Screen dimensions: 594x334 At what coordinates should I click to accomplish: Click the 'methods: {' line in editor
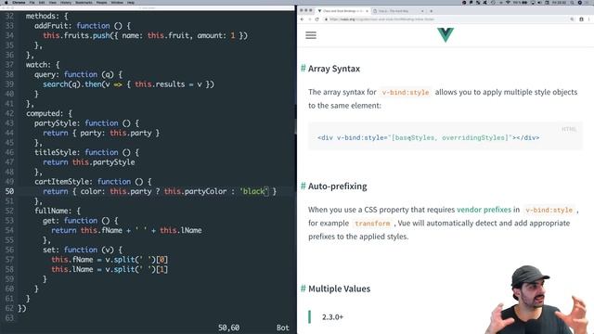47,16
